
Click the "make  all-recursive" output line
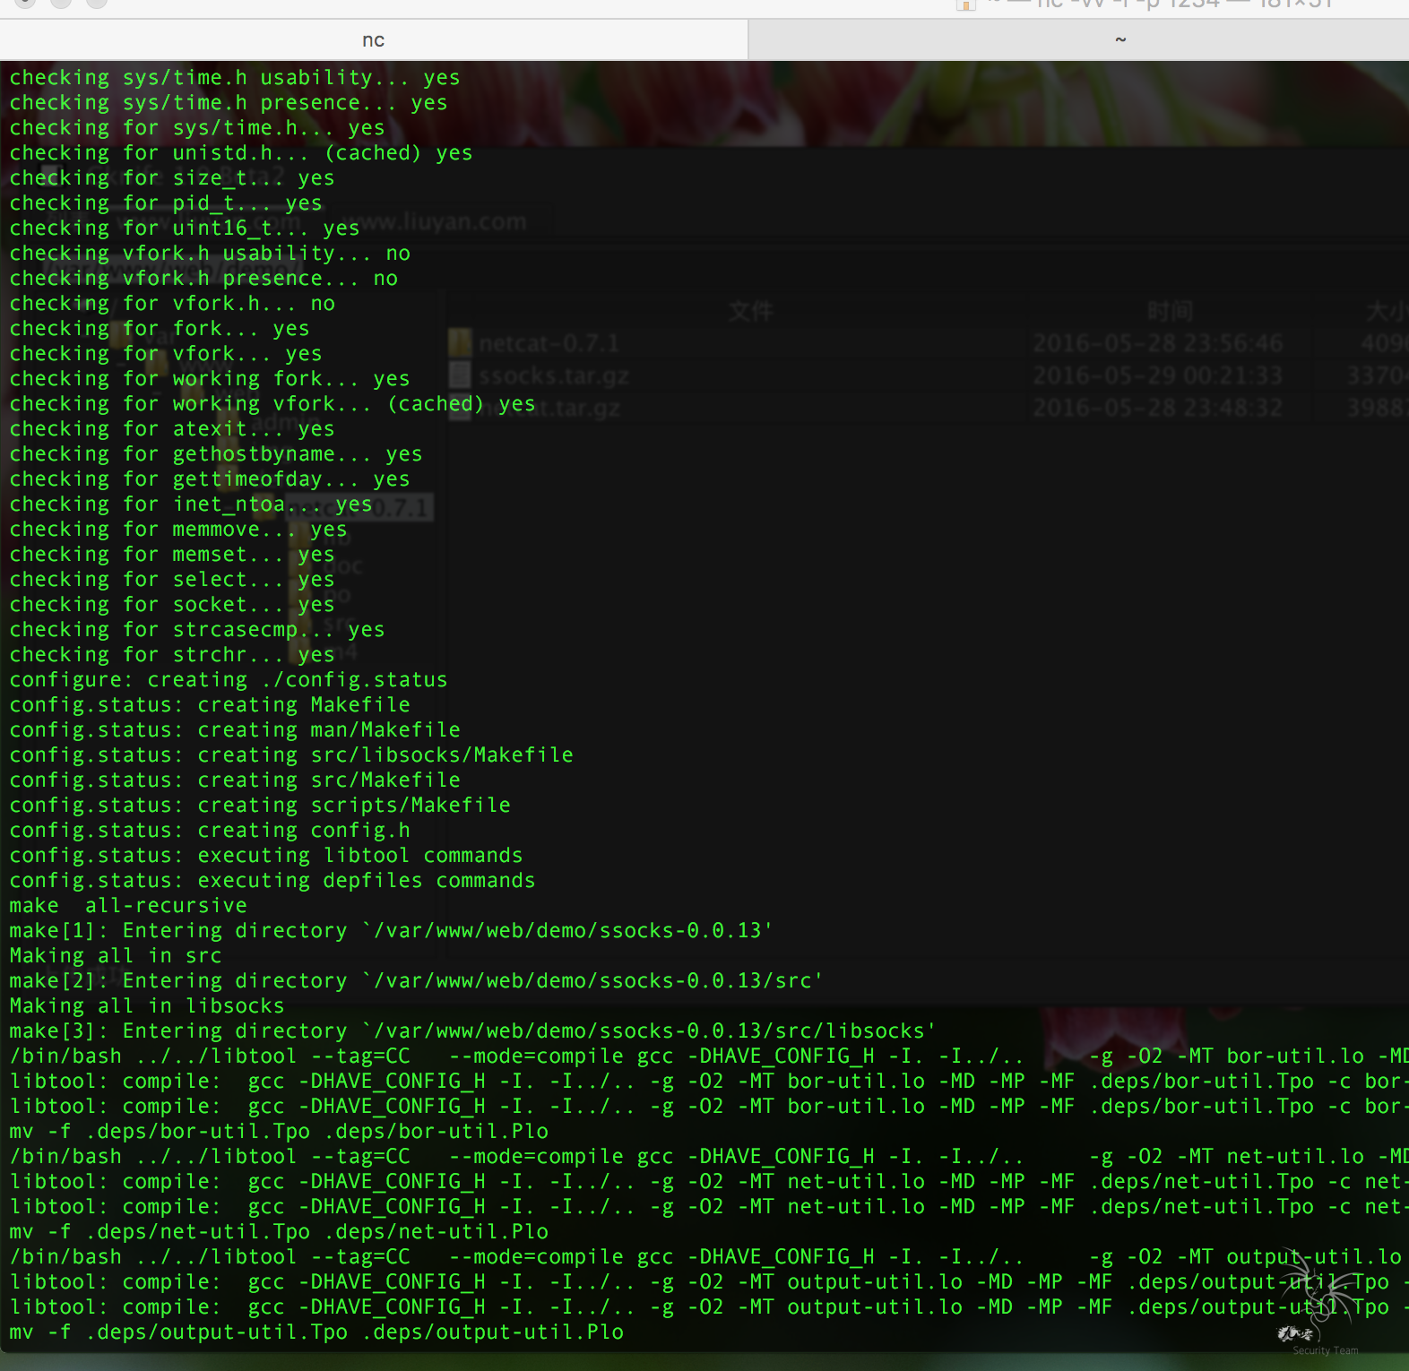128,906
